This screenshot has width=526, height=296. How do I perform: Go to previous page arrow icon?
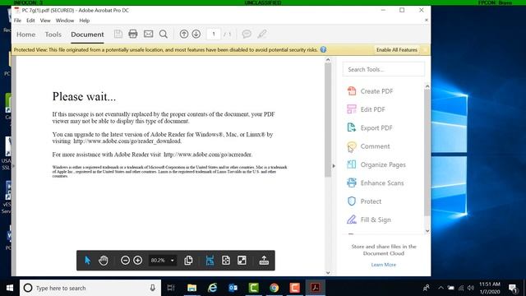(184, 34)
